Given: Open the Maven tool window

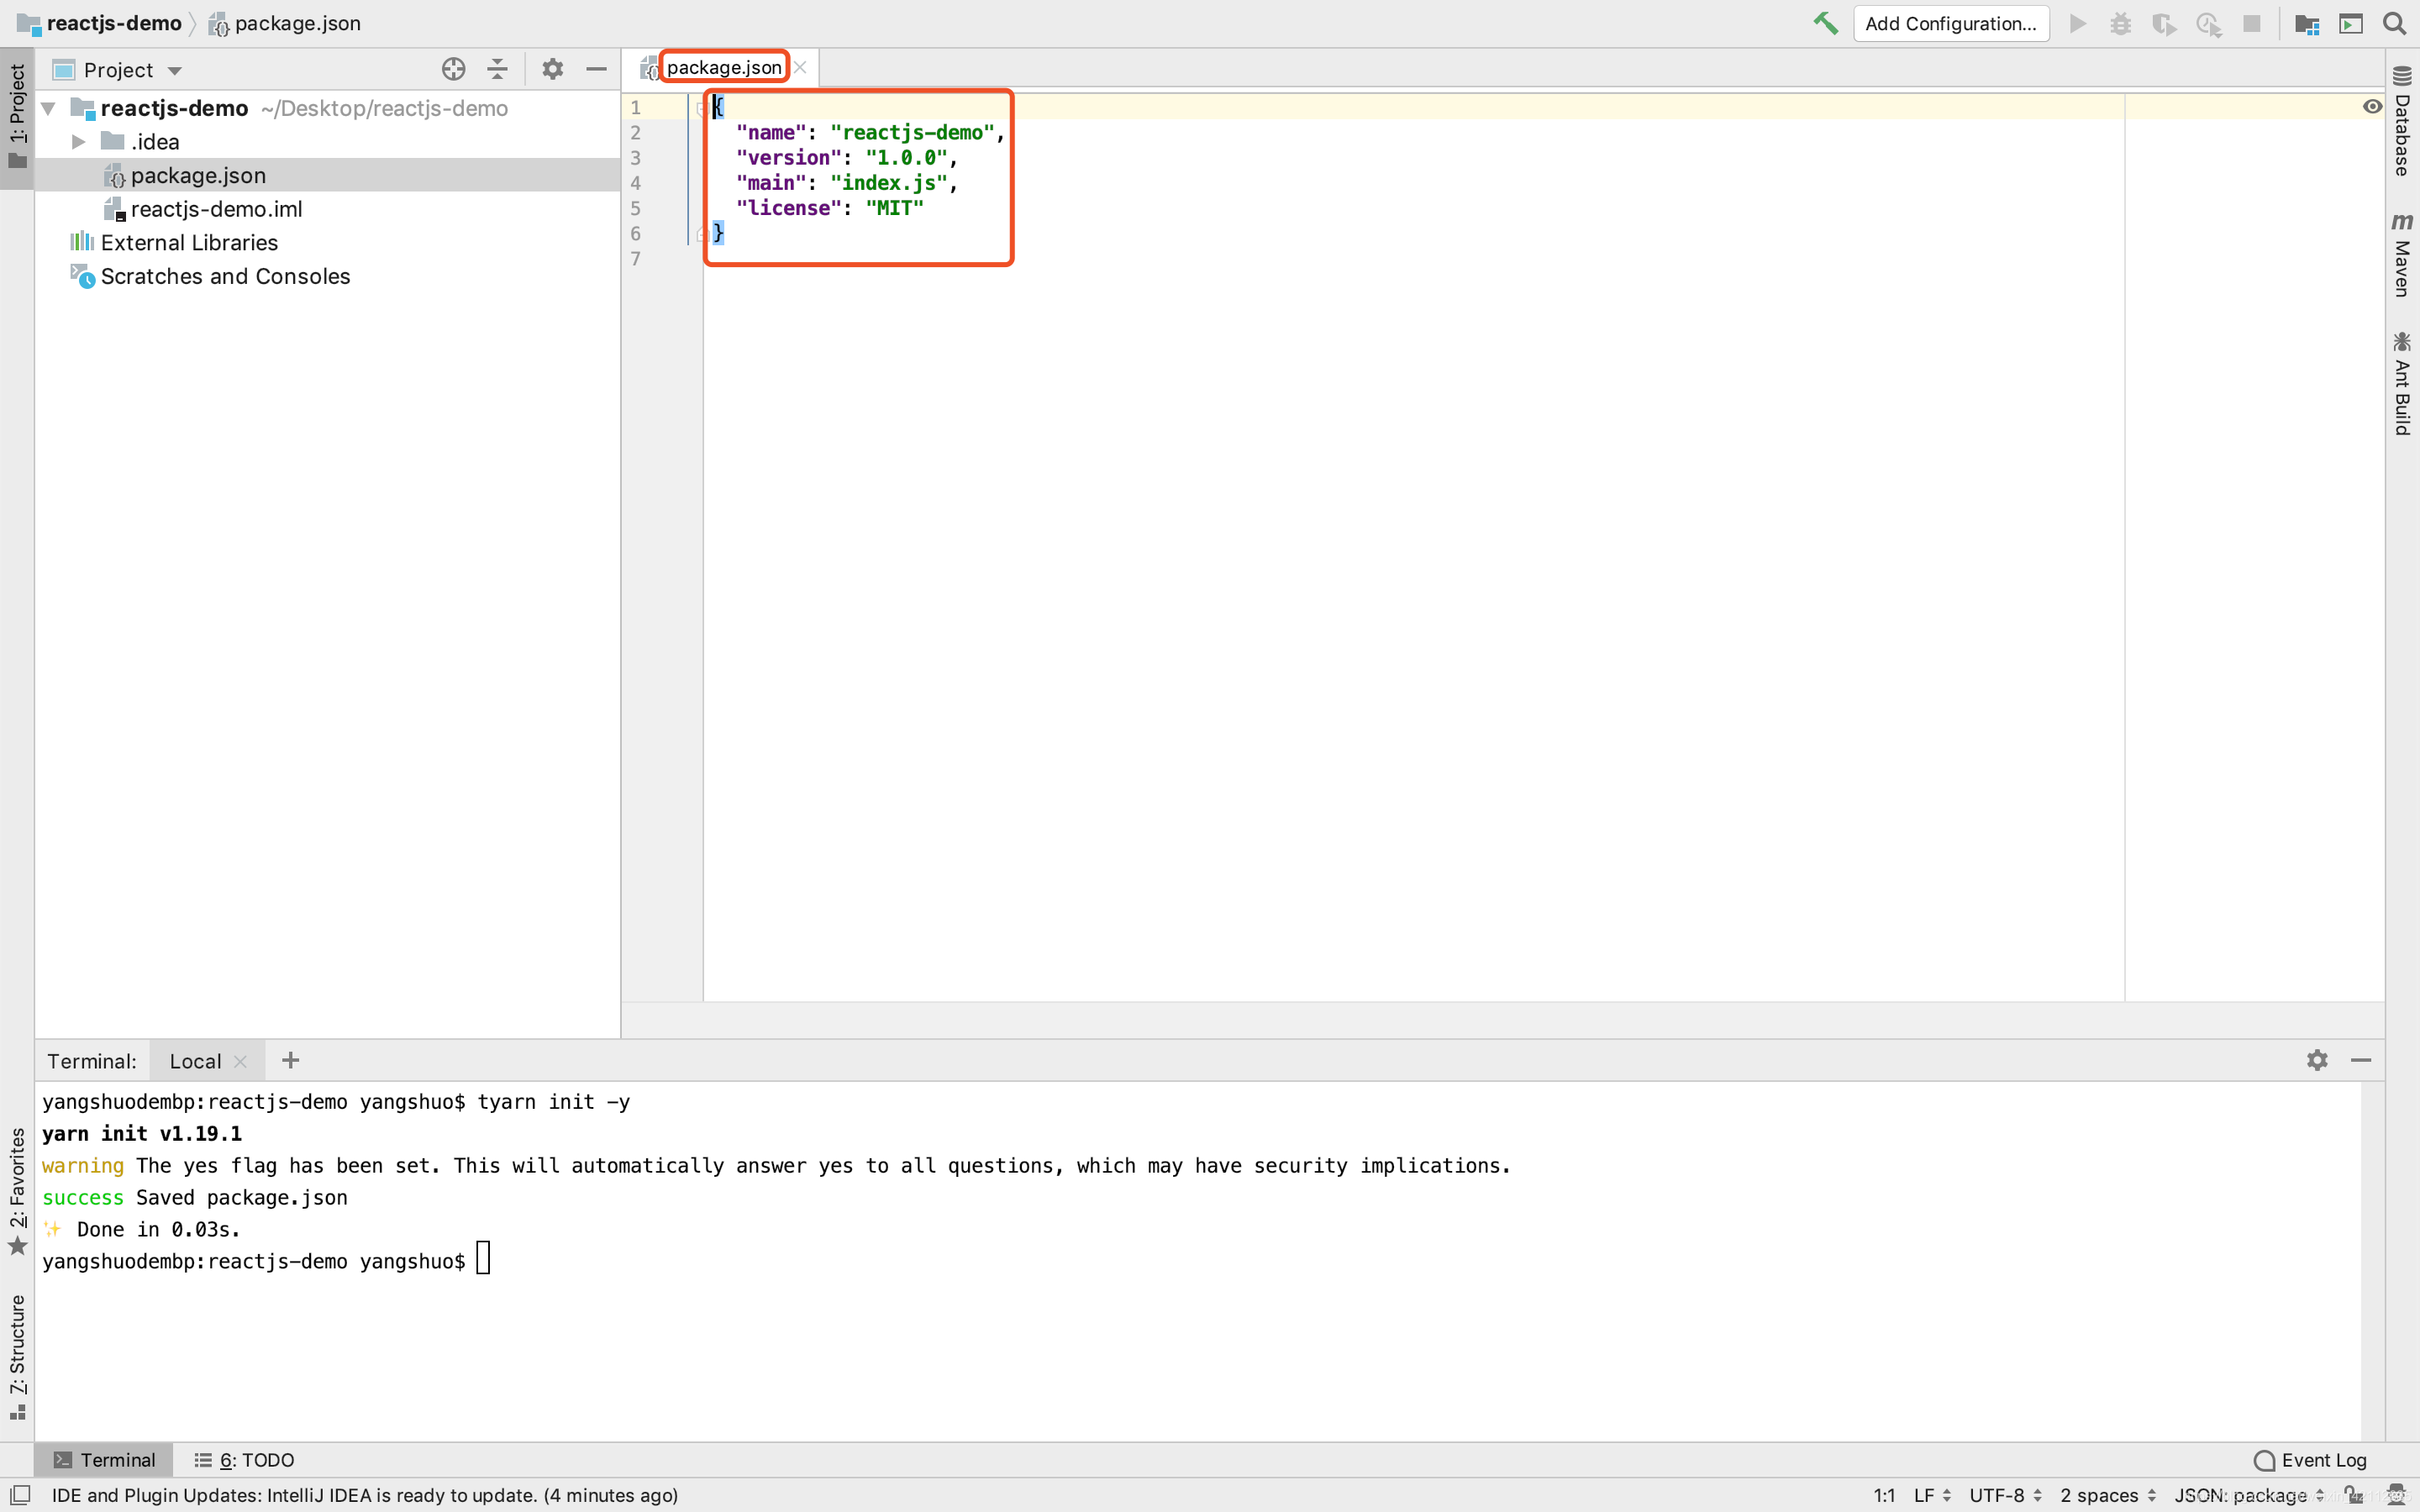Looking at the screenshot, I should pos(2402,254).
